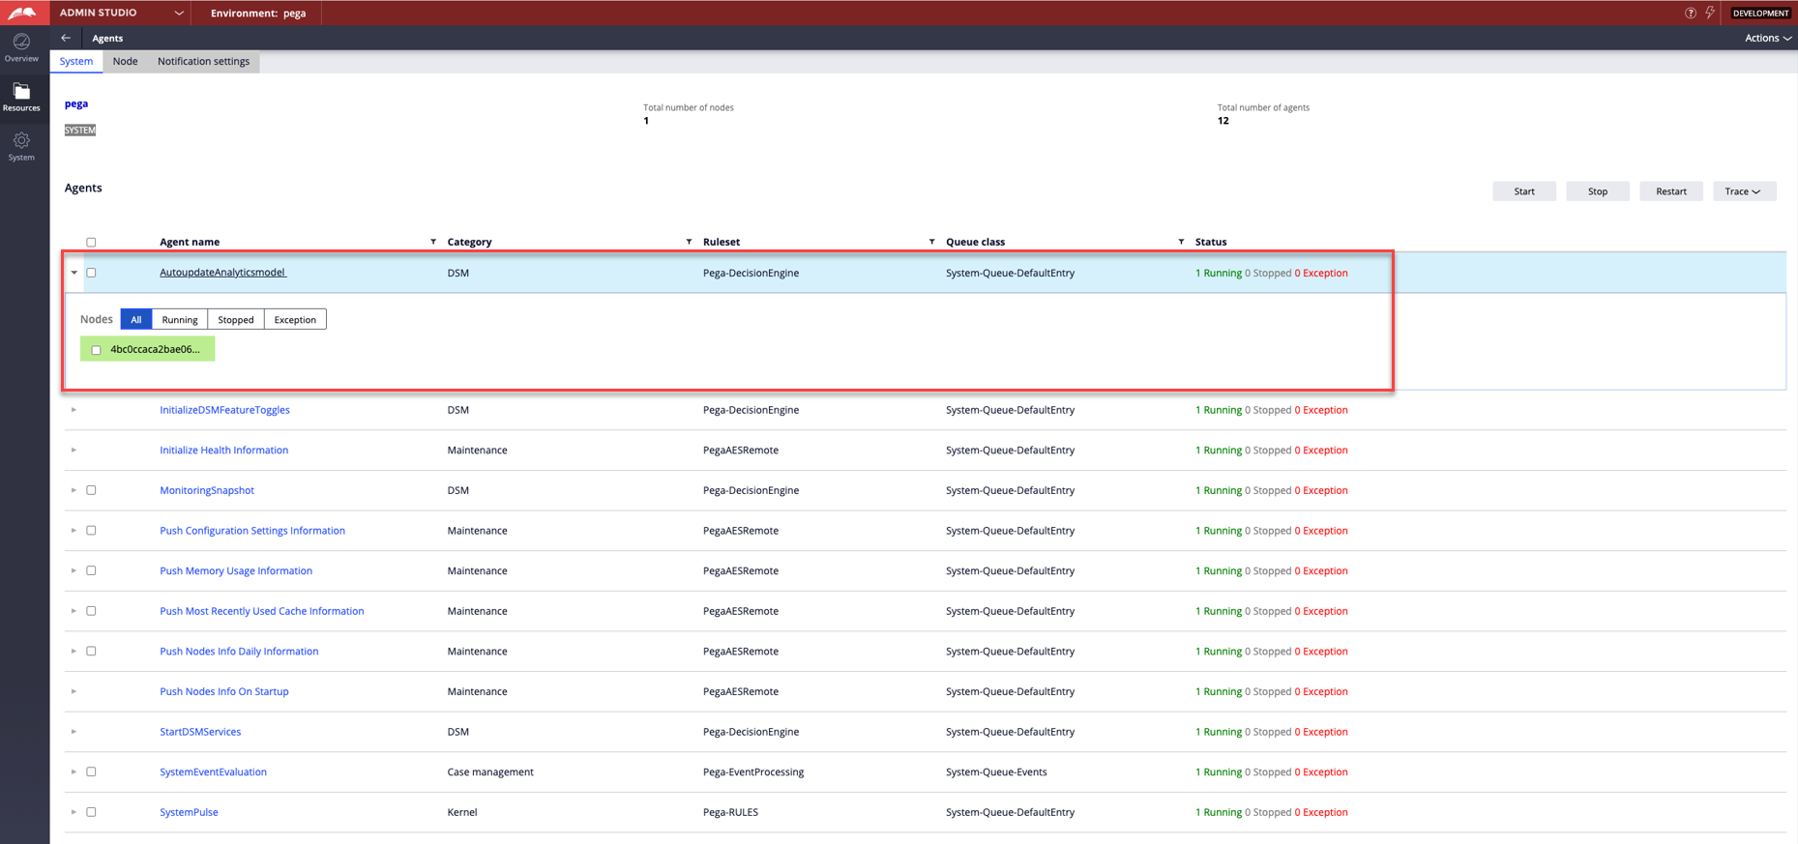Expand the MonitoringSnapshot row
This screenshot has height=844, width=1798.
[74, 490]
